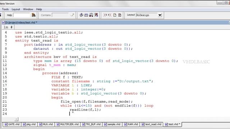Click line number 14 in the gutter
The height and width of the screenshot is (129, 230).
(5, 73)
